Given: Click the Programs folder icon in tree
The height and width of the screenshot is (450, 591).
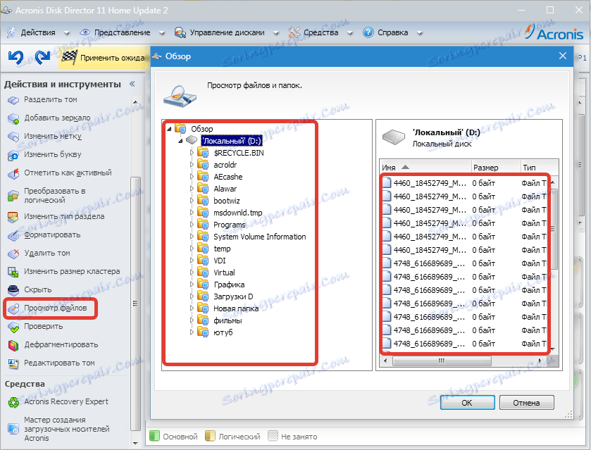Looking at the screenshot, I should point(203,225).
